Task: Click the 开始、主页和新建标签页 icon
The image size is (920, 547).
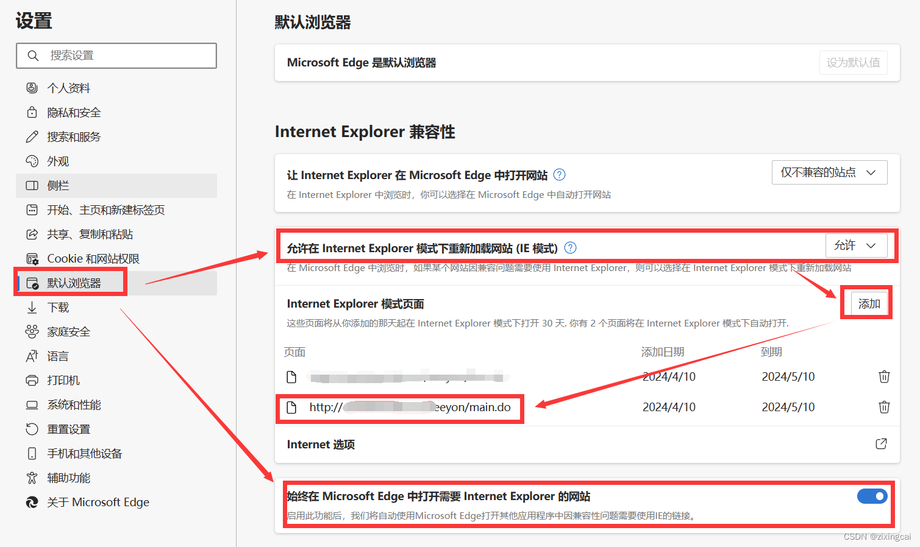Action: pyautogui.click(x=32, y=210)
